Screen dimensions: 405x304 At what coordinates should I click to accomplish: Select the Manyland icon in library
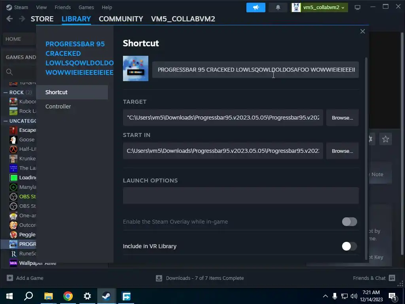tap(13, 187)
